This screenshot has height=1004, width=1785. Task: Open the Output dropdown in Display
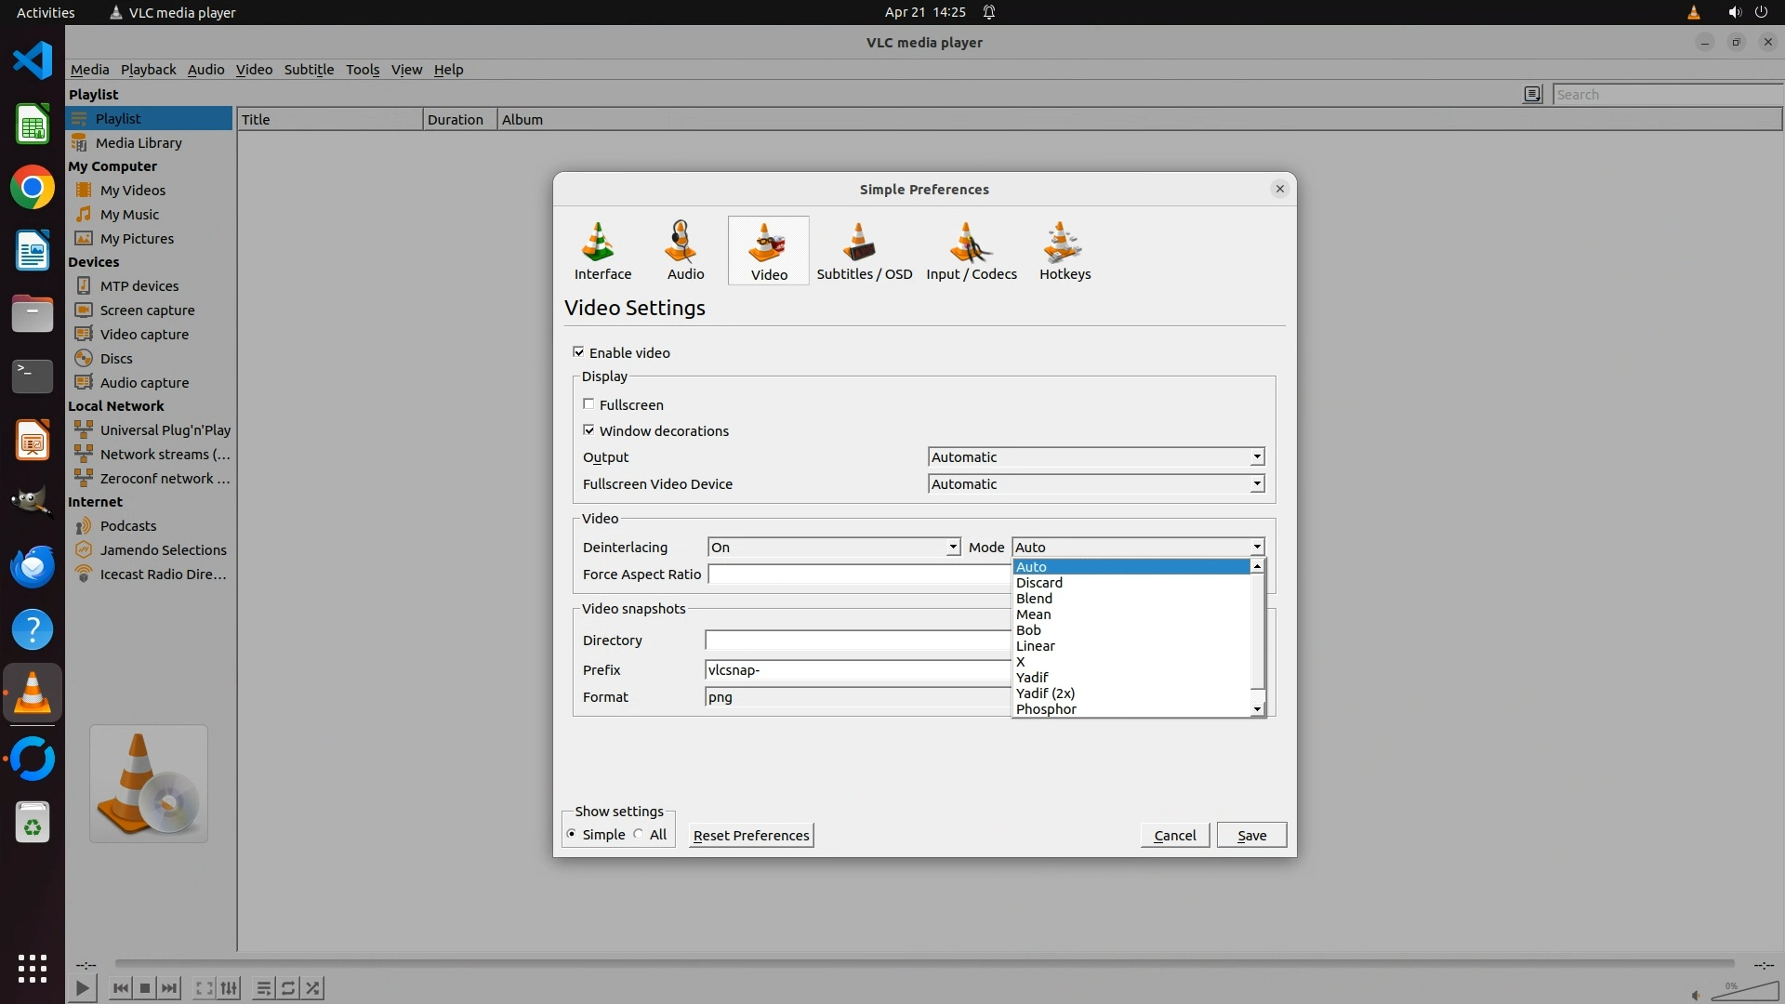coord(1095,457)
